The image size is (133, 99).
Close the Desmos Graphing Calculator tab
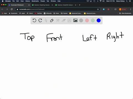point(52,5)
